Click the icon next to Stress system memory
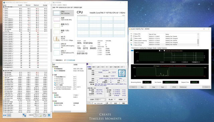 click(131, 41)
